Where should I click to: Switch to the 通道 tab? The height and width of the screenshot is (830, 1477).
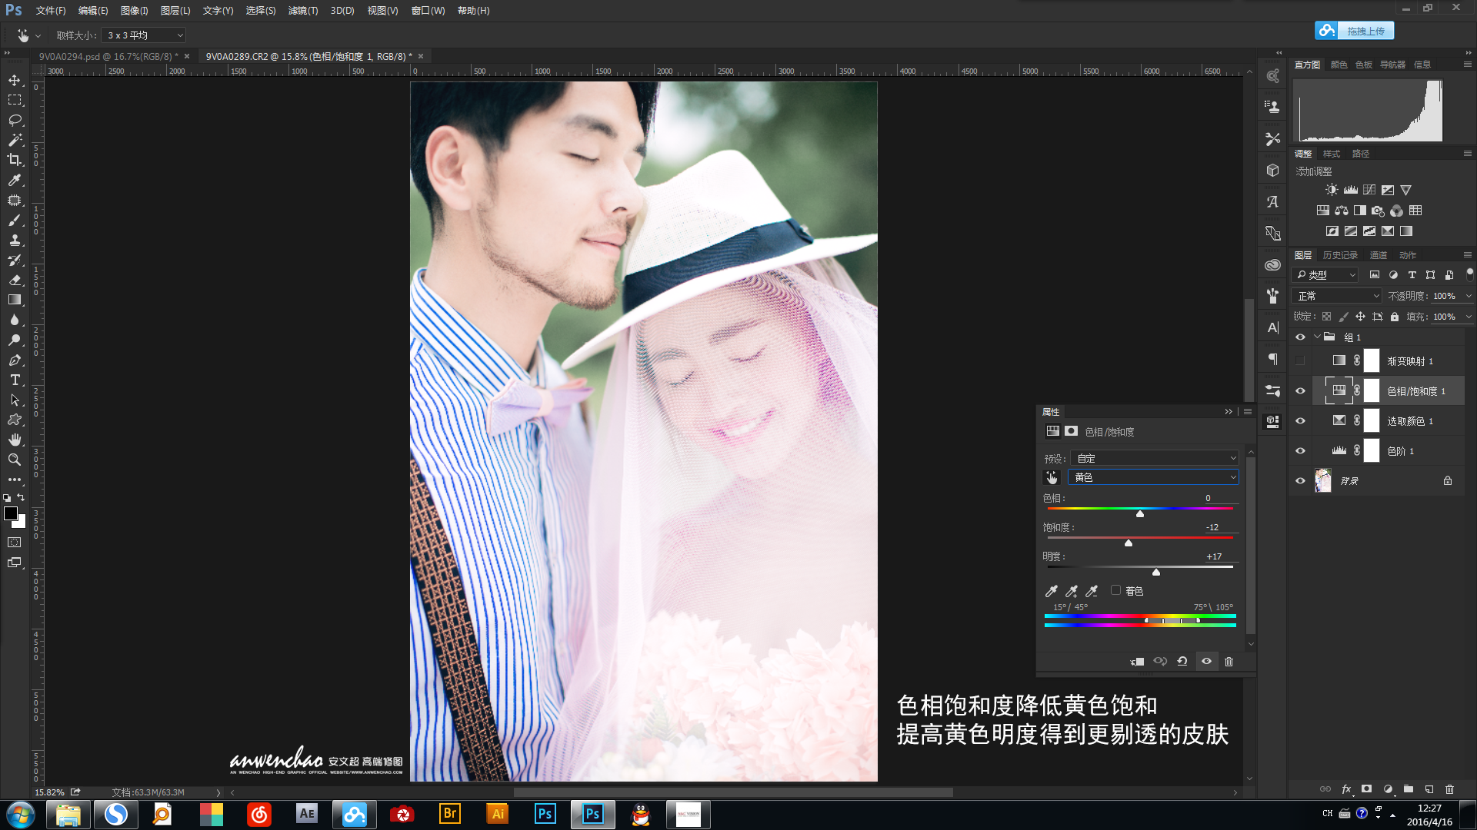(x=1379, y=255)
